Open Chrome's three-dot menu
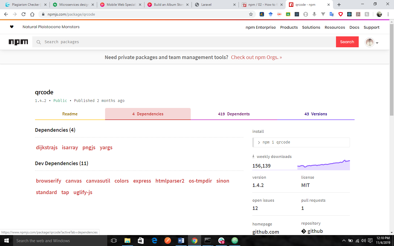394x246 pixels. pyautogui.click(x=388, y=14)
